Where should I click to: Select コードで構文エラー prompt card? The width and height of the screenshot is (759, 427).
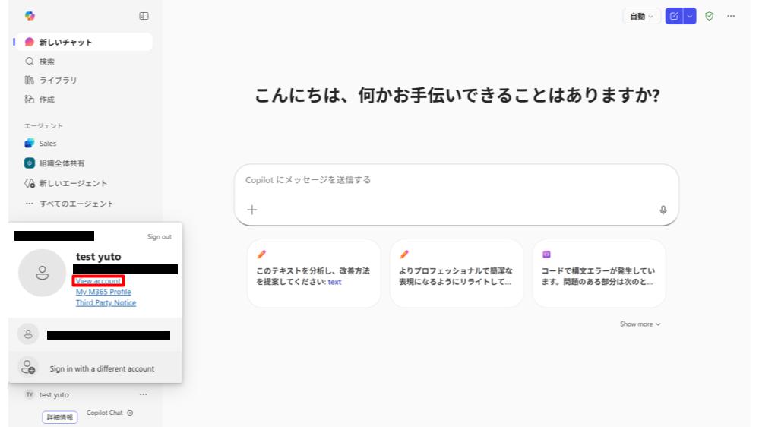[599, 273]
